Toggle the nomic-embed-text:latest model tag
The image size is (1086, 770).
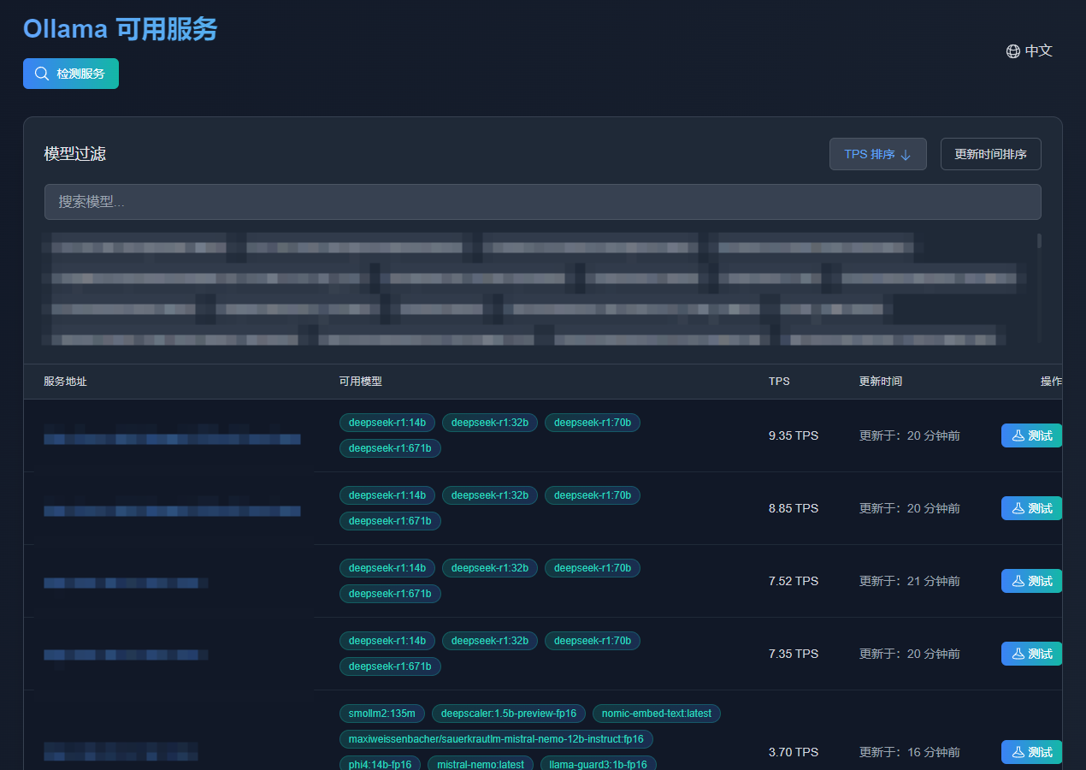(x=656, y=713)
